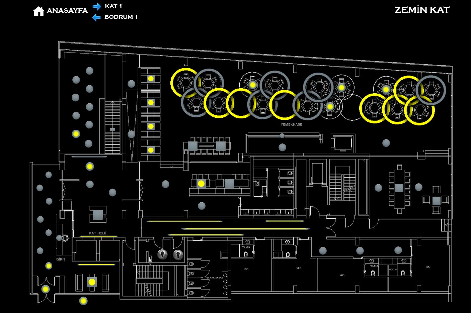This screenshot has width=471, height=313.
Task: Toggle the only lit lamp in the top-left room
Action: click(x=76, y=134)
